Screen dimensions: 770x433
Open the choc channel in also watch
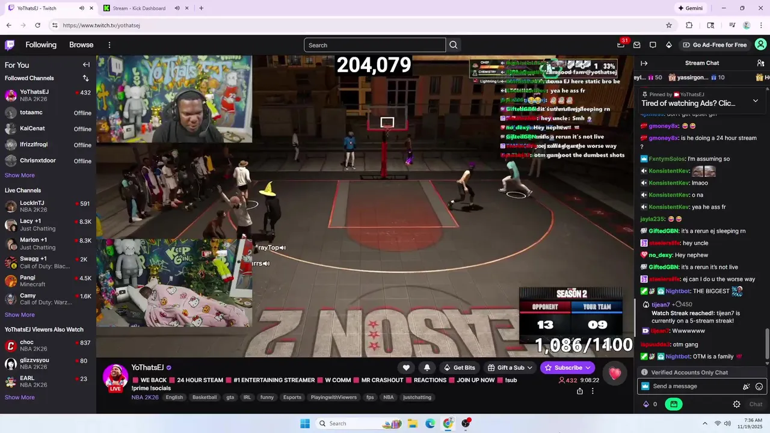pos(48,345)
